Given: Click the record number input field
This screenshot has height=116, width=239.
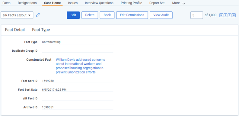Looking at the screenshot, I should point(197,15).
